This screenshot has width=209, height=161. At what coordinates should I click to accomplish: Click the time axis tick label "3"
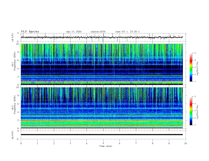pos(70,143)
